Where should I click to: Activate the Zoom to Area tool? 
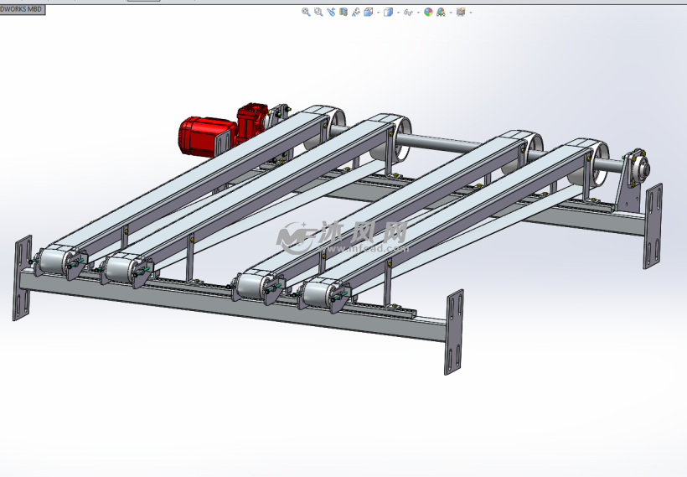click(x=318, y=13)
